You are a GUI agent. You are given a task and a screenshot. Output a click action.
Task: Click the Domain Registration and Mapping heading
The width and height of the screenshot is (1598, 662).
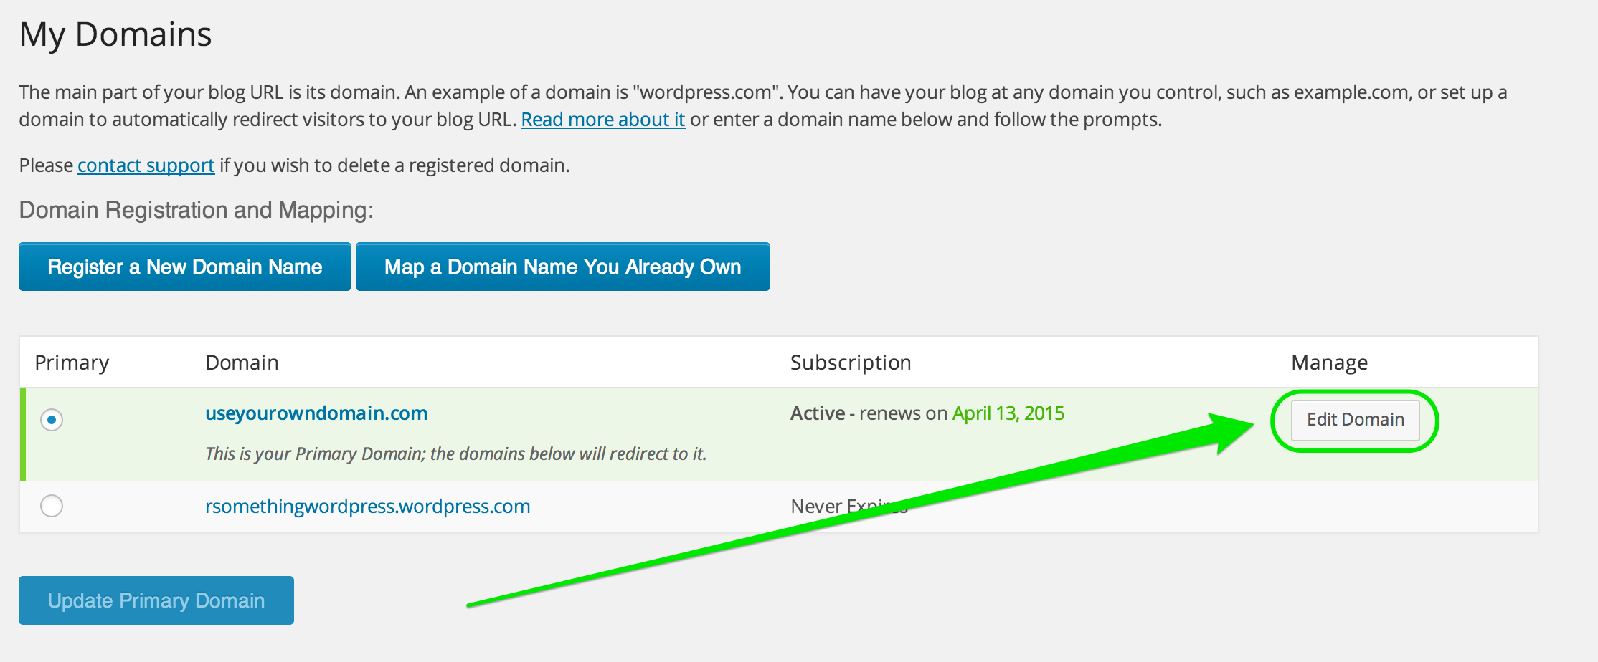pos(195,209)
